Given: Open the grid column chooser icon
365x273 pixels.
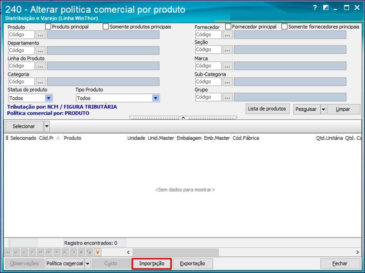Looking at the screenshot, I should (7, 138).
